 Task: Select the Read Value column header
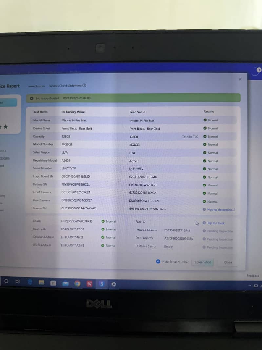pos(137,112)
